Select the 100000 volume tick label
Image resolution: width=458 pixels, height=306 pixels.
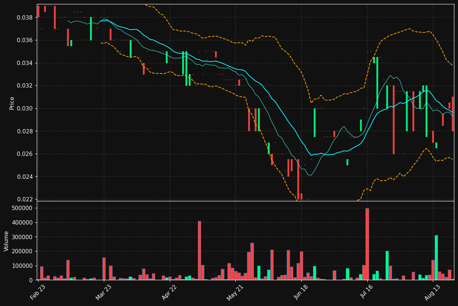23,266
